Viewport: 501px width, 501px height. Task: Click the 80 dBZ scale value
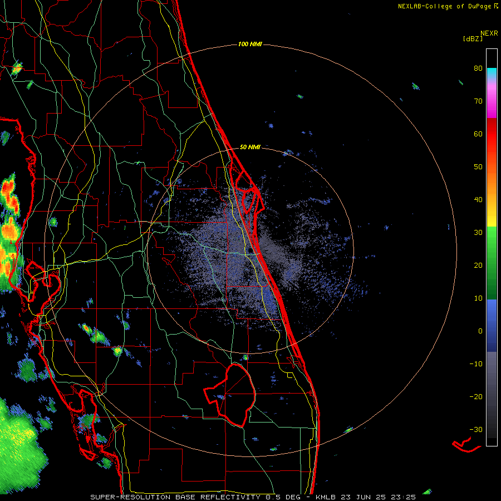[x=478, y=68]
